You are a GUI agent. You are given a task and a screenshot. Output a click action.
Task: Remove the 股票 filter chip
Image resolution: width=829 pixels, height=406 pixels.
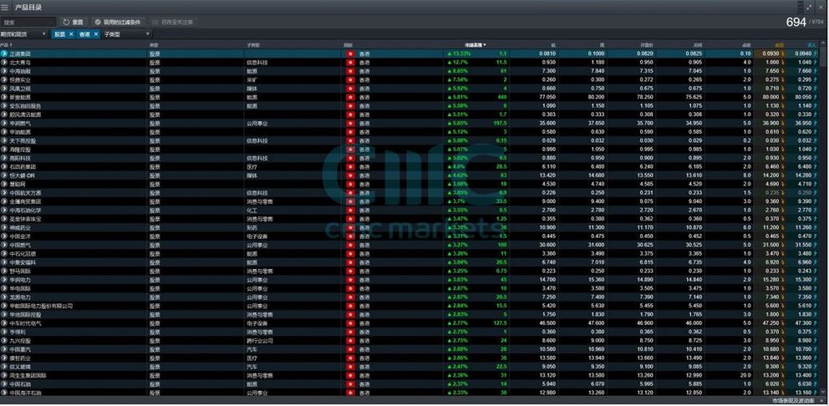(x=71, y=33)
